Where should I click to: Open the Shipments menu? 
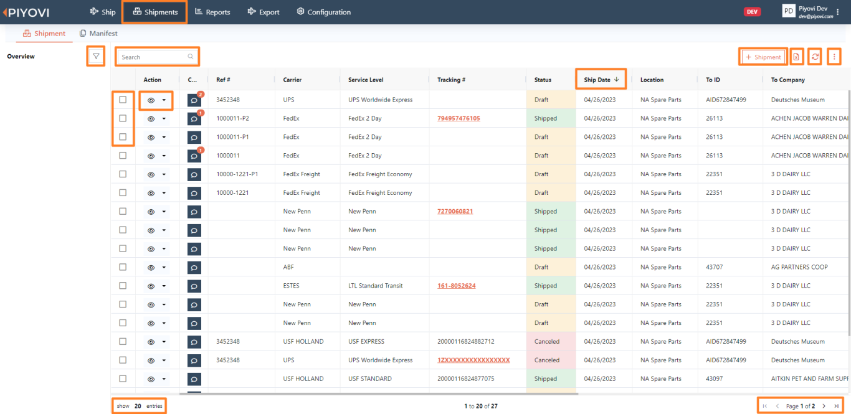155,12
